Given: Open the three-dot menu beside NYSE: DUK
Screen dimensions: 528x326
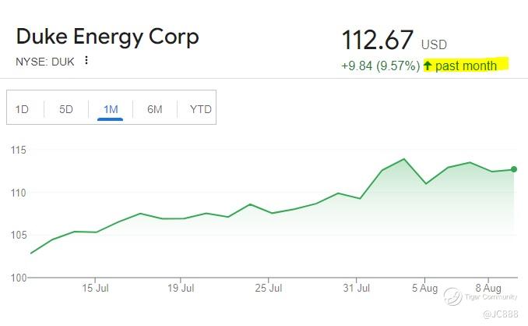Looking at the screenshot, I should point(86,61).
